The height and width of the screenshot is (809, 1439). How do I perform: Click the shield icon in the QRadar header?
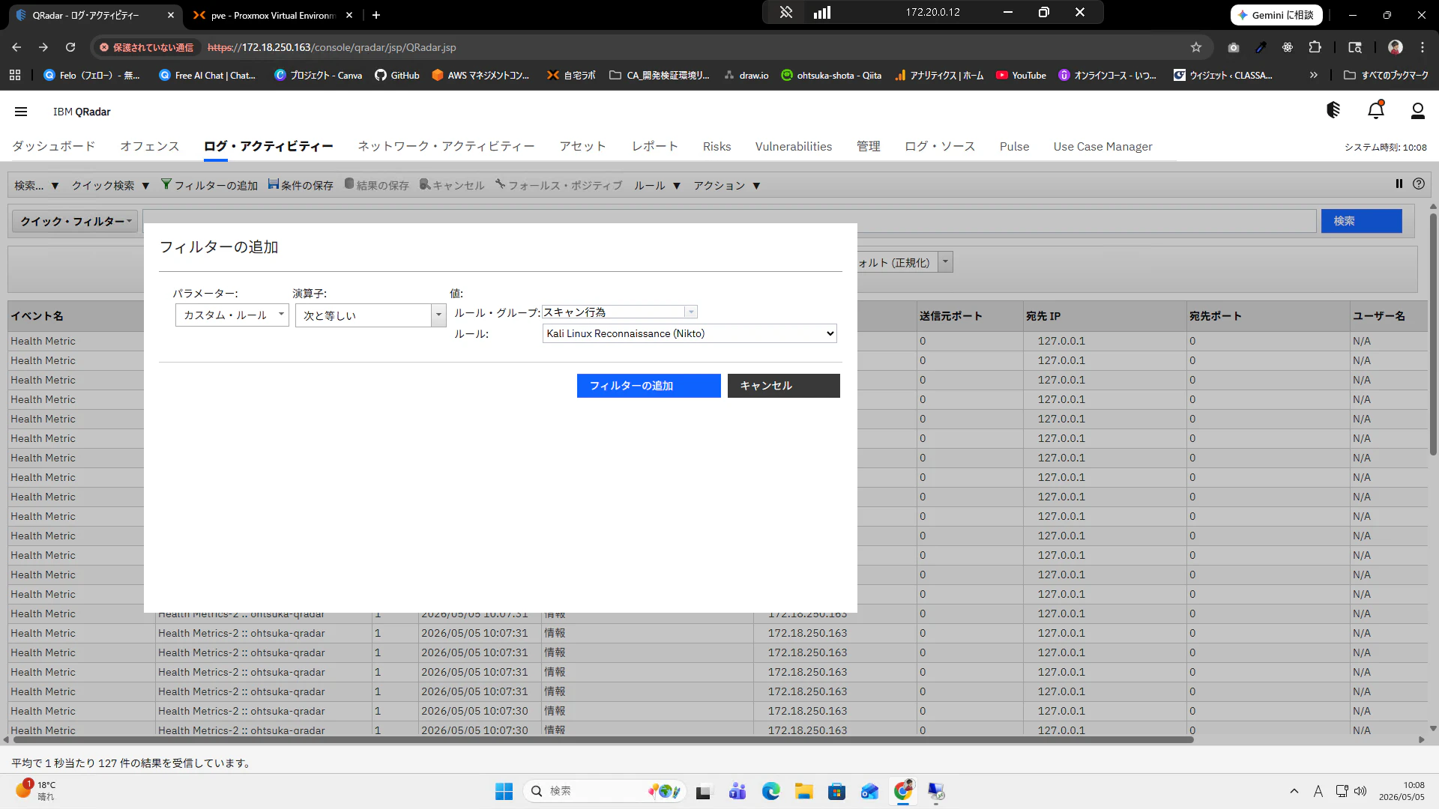point(1333,111)
